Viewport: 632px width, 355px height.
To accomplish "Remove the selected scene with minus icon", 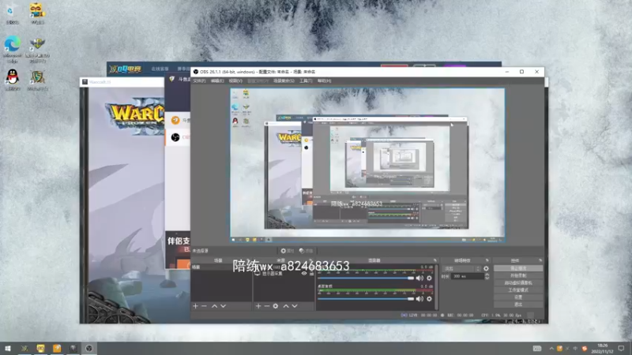I will point(204,306).
